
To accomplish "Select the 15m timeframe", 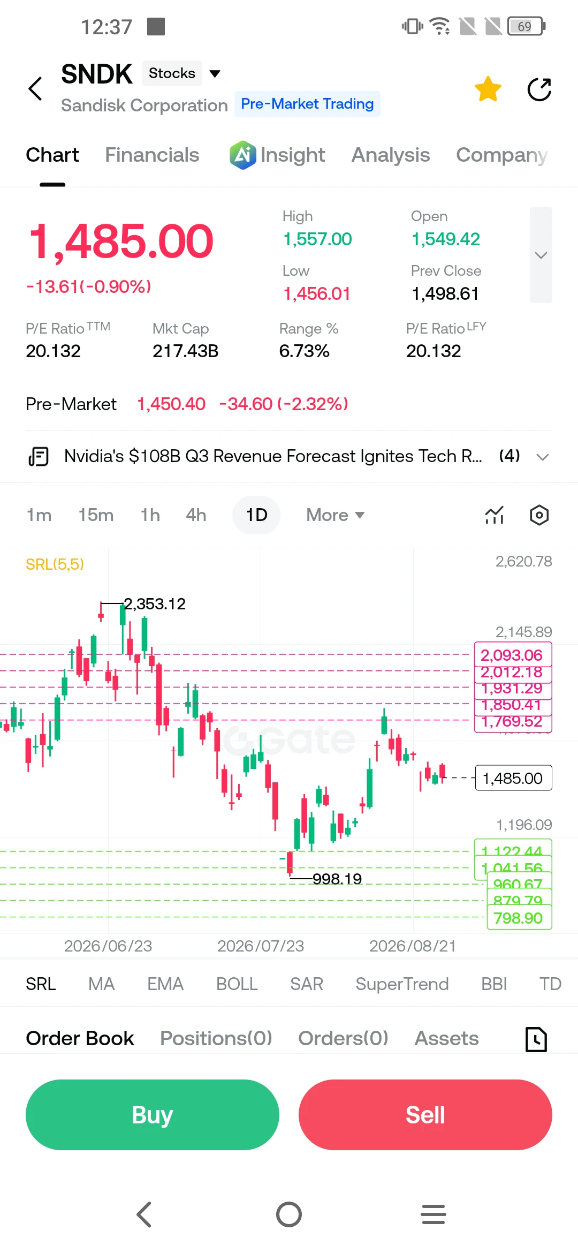I will tap(96, 515).
